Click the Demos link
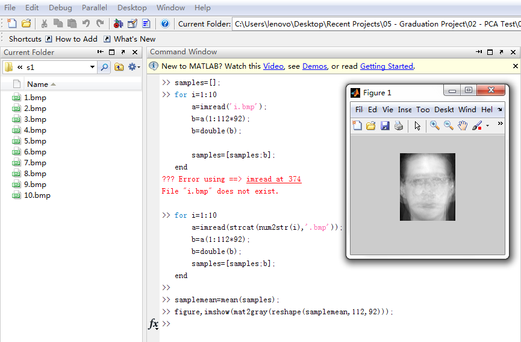The image size is (521, 342). coord(314,66)
